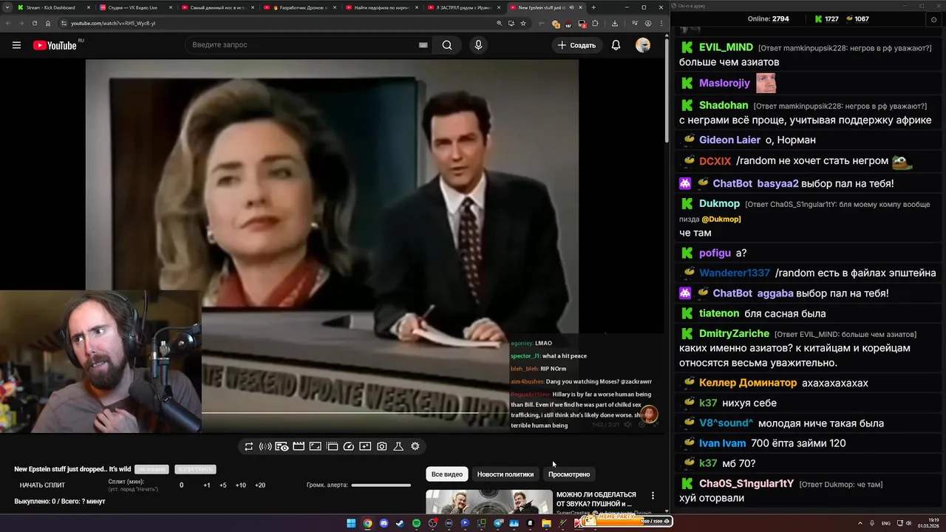This screenshot has width=946, height=532.
Task: Open YouTube notifications bell
Action: tap(616, 45)
